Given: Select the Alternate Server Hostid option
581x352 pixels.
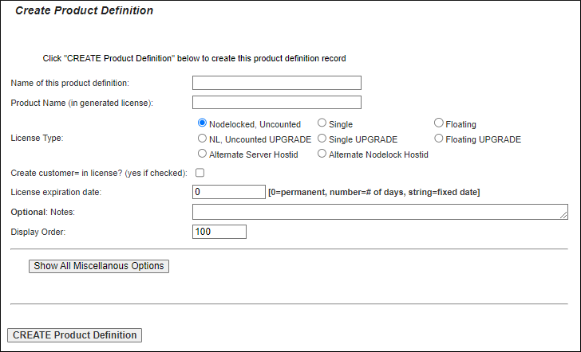Looking at the screenshot, I should (x=203, y=154).
